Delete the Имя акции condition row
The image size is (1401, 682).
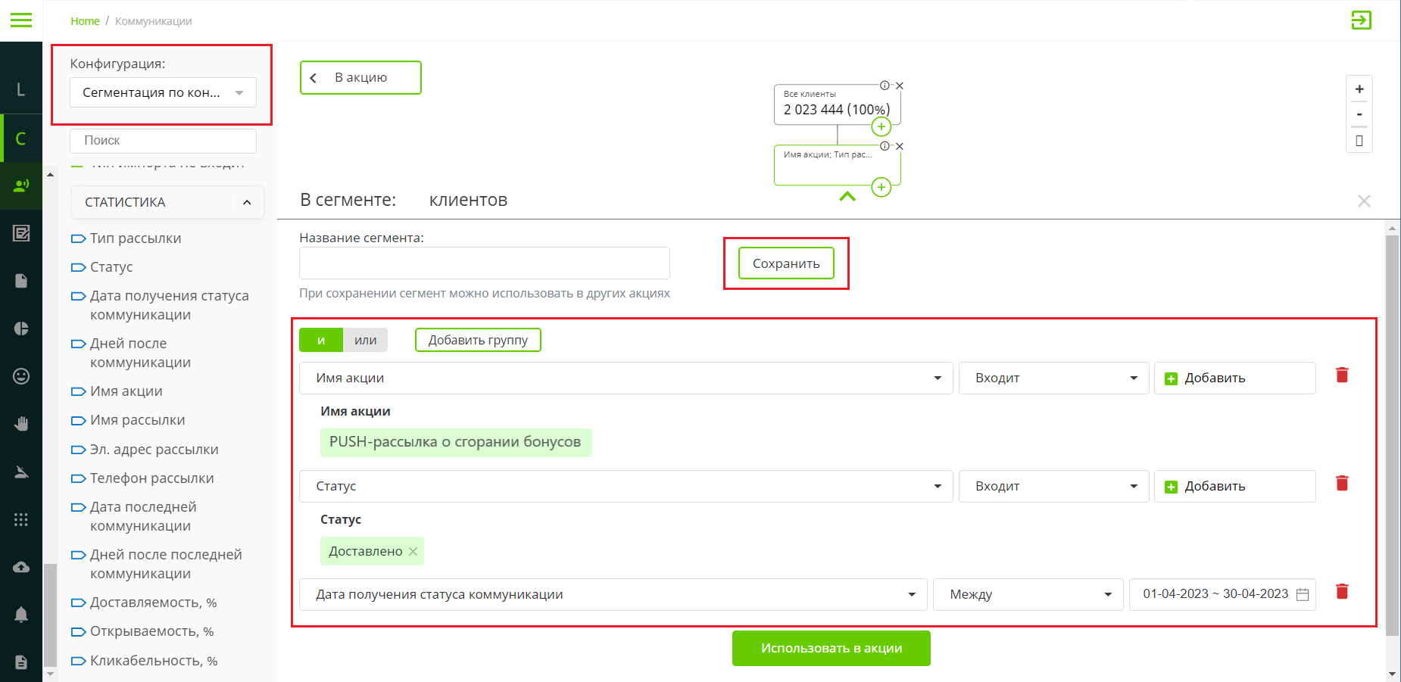pyautogui.click(x=1342, y=375)
